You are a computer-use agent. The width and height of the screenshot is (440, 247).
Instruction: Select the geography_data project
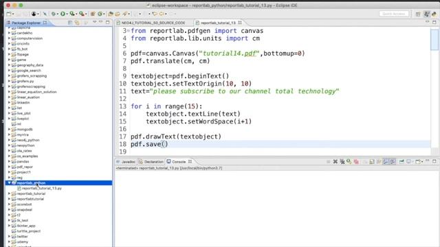tap(30, 65)
